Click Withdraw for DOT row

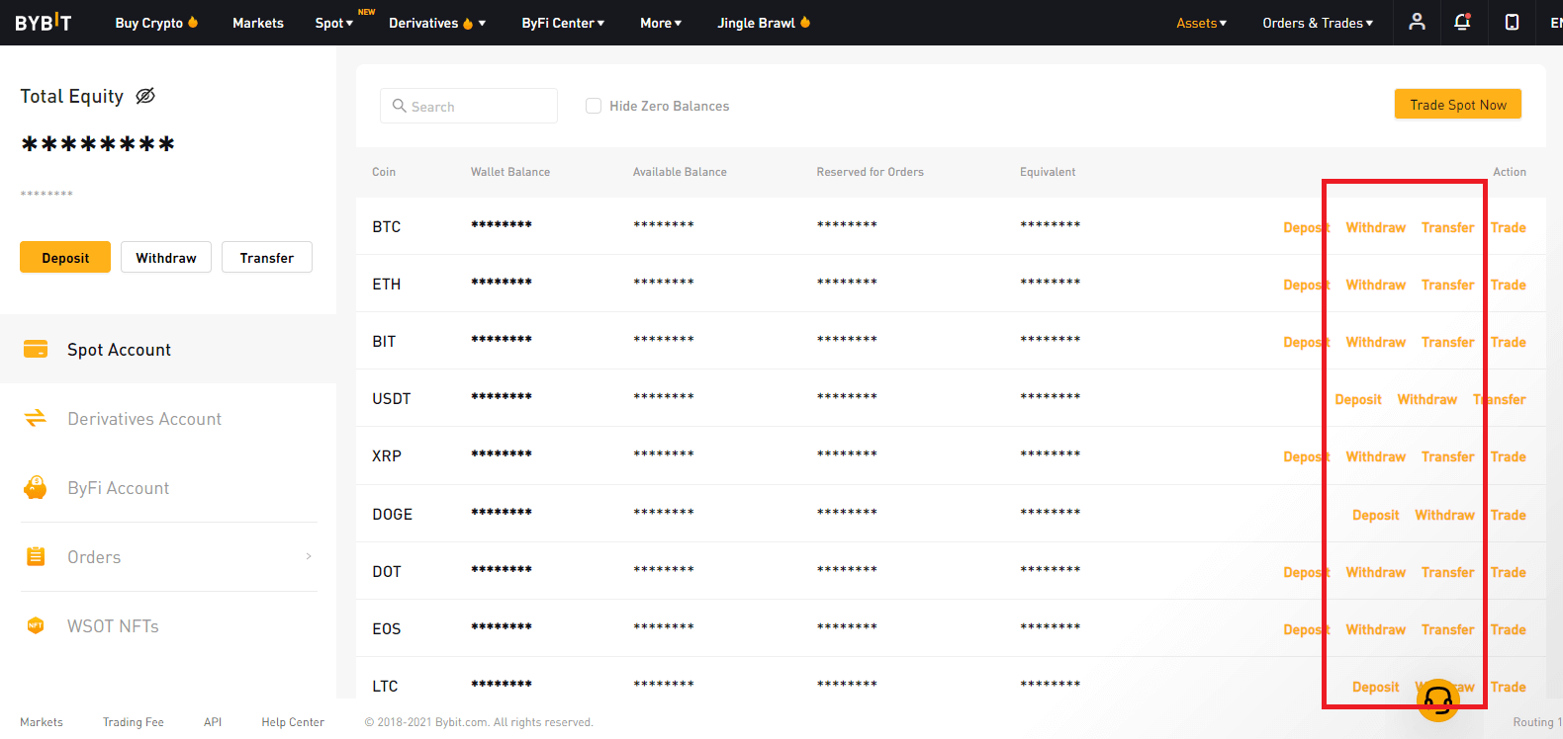1375,572
